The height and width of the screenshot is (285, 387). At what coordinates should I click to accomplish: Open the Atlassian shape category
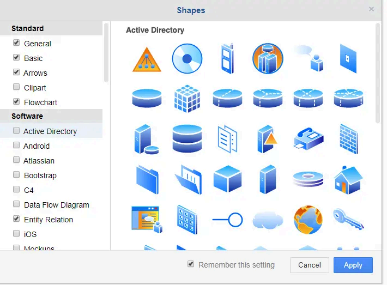(39, 161)
